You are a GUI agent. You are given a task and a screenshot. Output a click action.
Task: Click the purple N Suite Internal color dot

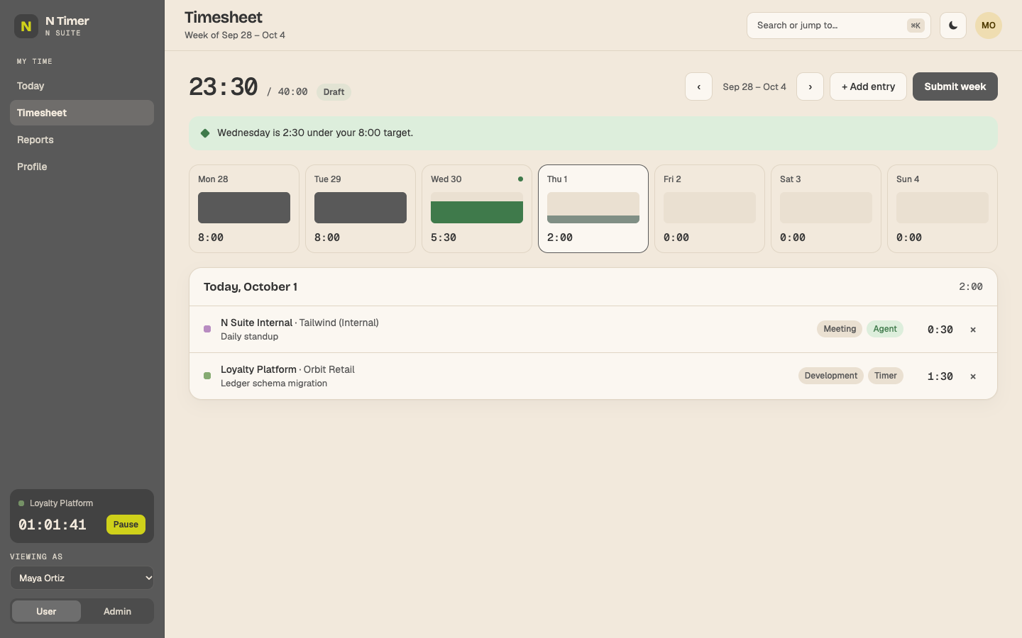click(207, 329)
